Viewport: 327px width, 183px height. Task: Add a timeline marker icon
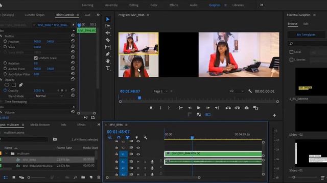(x=136, y=137)
